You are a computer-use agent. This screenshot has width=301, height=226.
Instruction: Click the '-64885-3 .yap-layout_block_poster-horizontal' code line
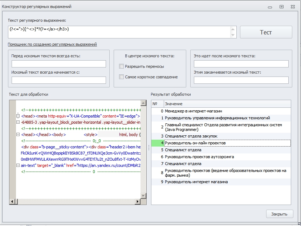pyautogui.click(x=81, y=122)
